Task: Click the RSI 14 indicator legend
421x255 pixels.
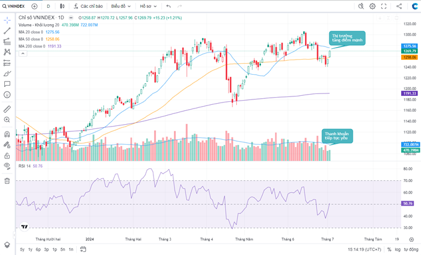Action: tap(24, 166)
